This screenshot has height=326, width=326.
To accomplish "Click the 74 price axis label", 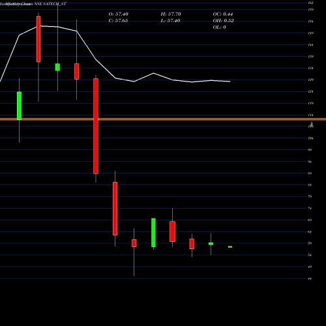I will coord(310,209).
